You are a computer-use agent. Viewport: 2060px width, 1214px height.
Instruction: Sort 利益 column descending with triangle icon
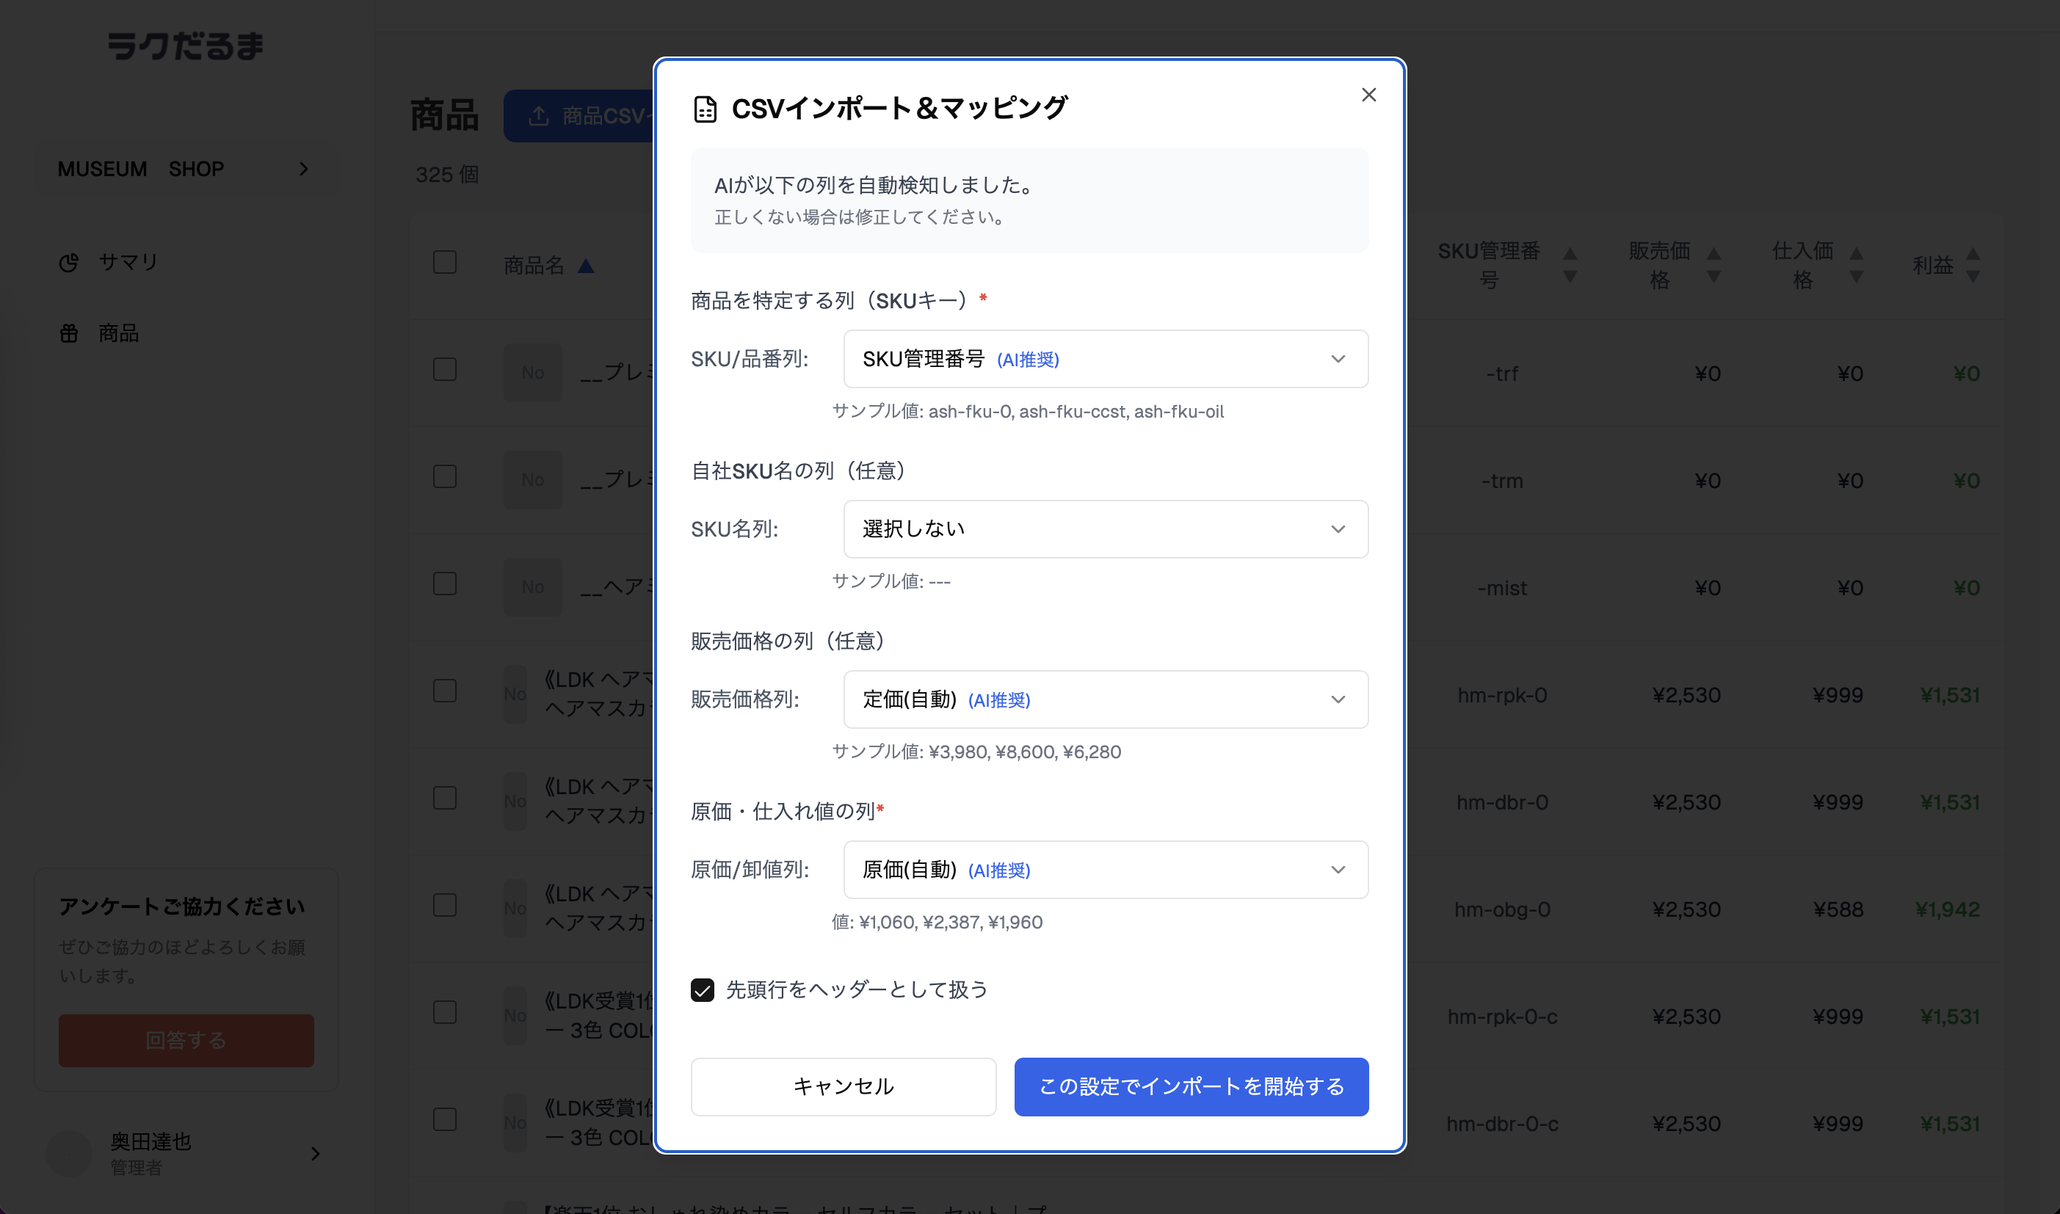[x=1973, y=276]
